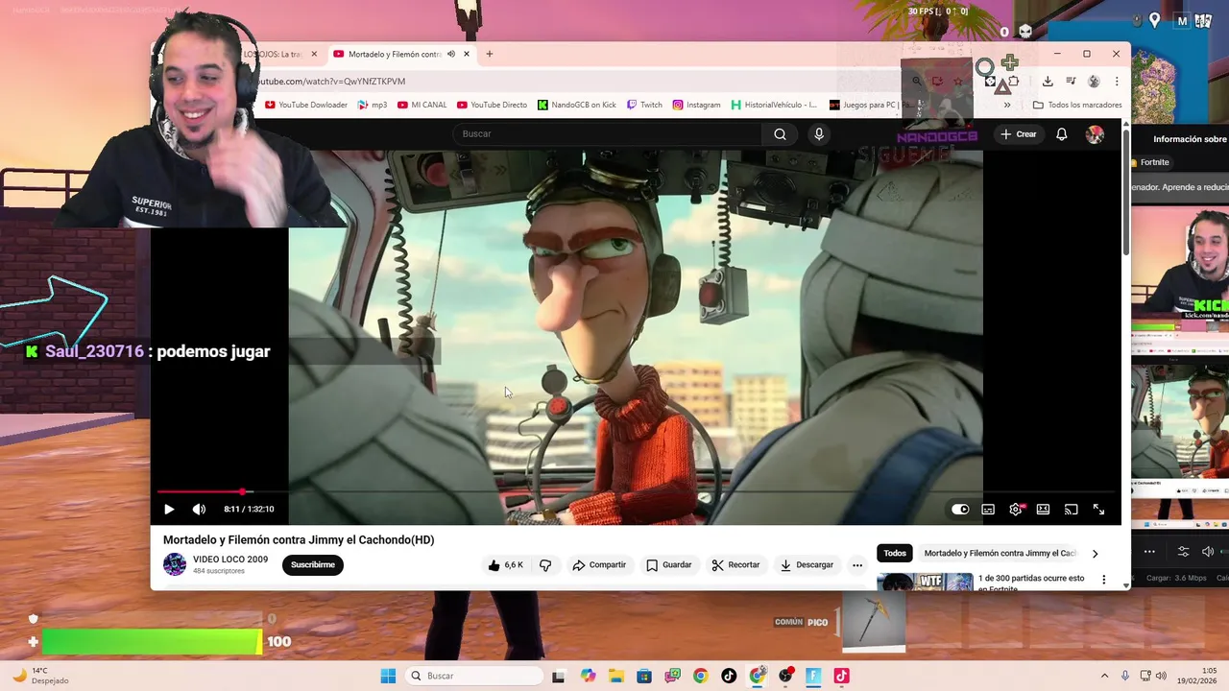This screenshot has width=1229, height=691.
Task: Start voice search with microphone icon
Action: tap(819, 134)
